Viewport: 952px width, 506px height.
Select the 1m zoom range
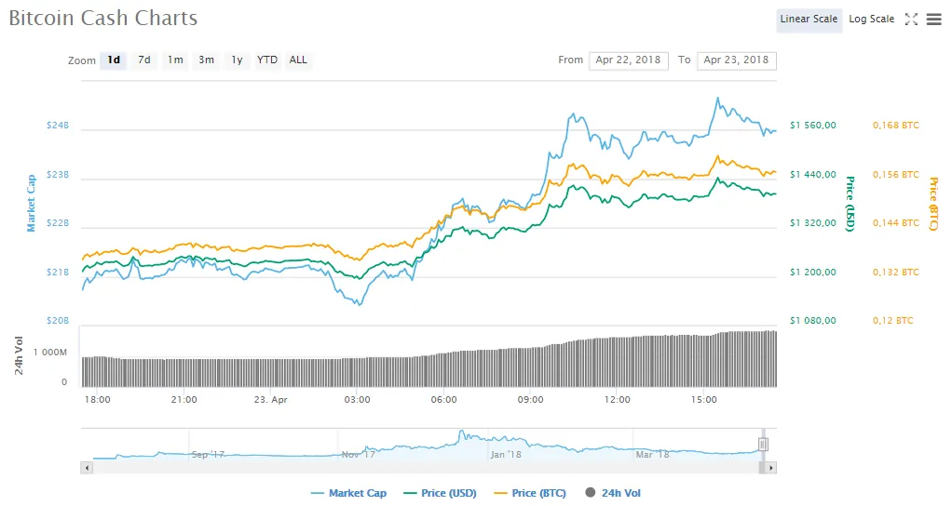pyautogui.click(x=175, y=60)
